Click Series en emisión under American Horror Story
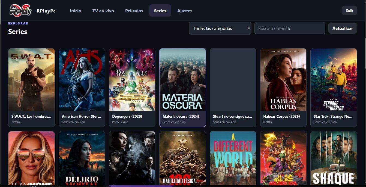 73,122
